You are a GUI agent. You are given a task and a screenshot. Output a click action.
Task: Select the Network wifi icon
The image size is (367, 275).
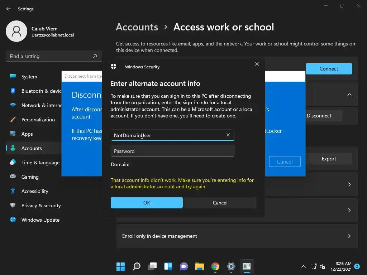[13, 105]
